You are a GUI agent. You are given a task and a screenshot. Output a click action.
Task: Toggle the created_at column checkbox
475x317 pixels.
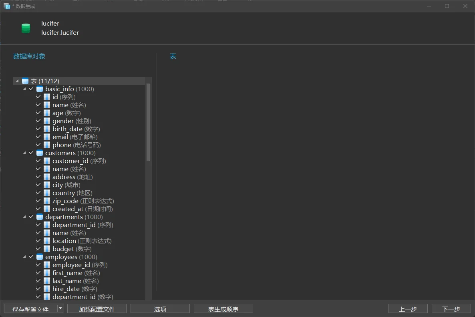[x=39, y=209]
